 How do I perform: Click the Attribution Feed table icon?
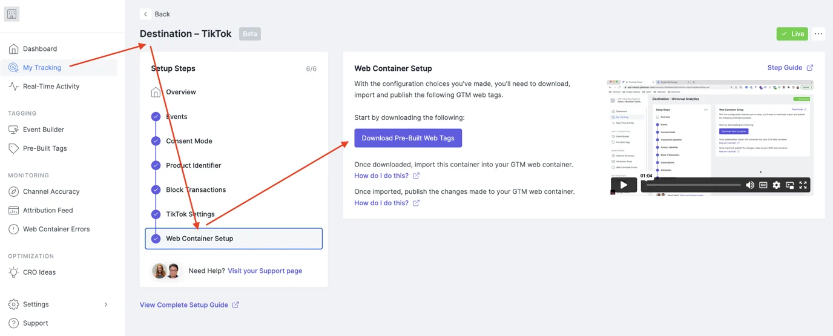pyautogui.click(x=13, y=211)
